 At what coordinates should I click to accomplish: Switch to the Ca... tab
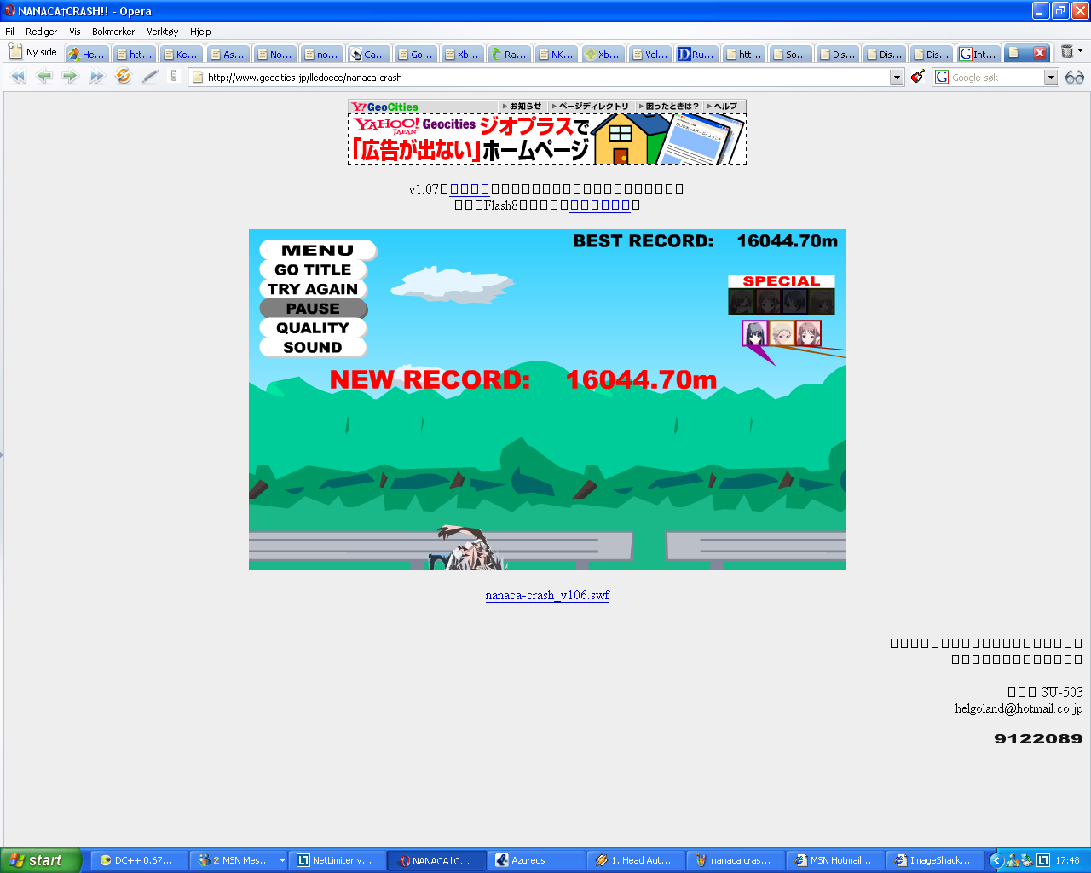point(368,54)
